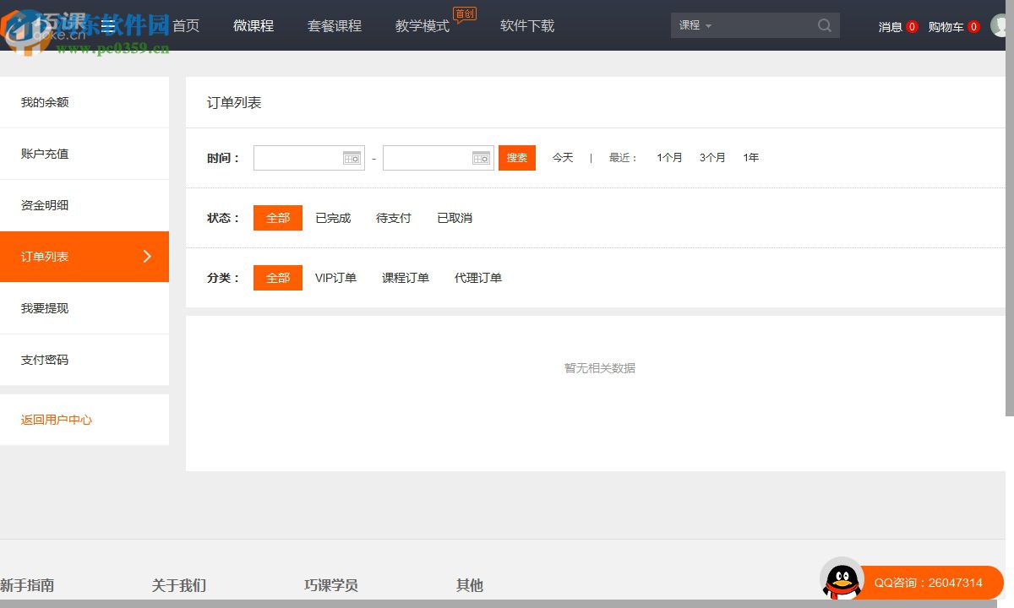
Task: Expand 订单列表 via its arrow chevron
Action: 145,256
